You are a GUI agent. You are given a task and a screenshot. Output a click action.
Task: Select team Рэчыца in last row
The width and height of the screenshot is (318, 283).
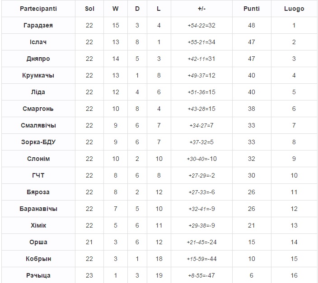38,275
